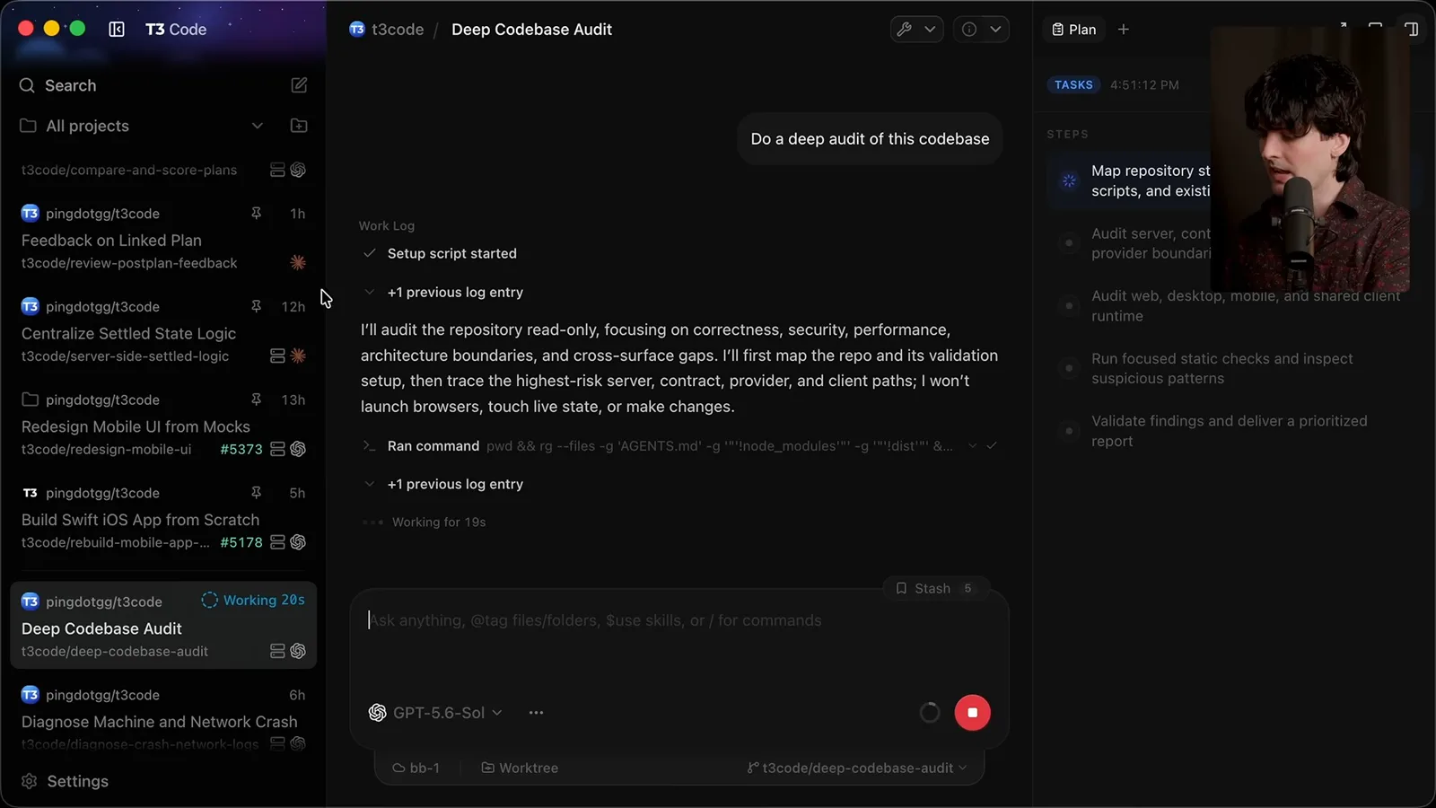The width and height of the screenshot is (1436, 808).
Task: Open the more options ellipsis in composer
Action: pyautogui.click(x=536, y=713)
